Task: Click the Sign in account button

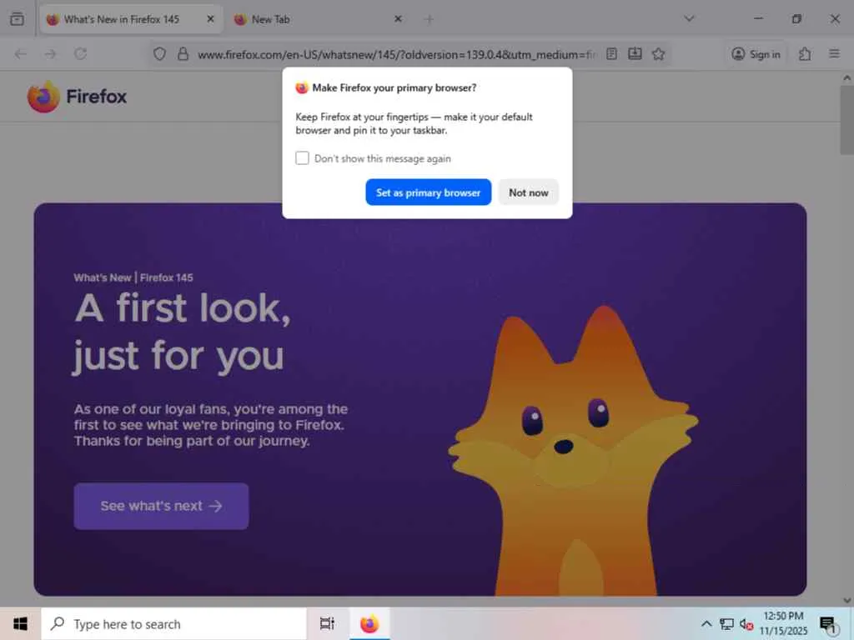Action: [756, 54]
